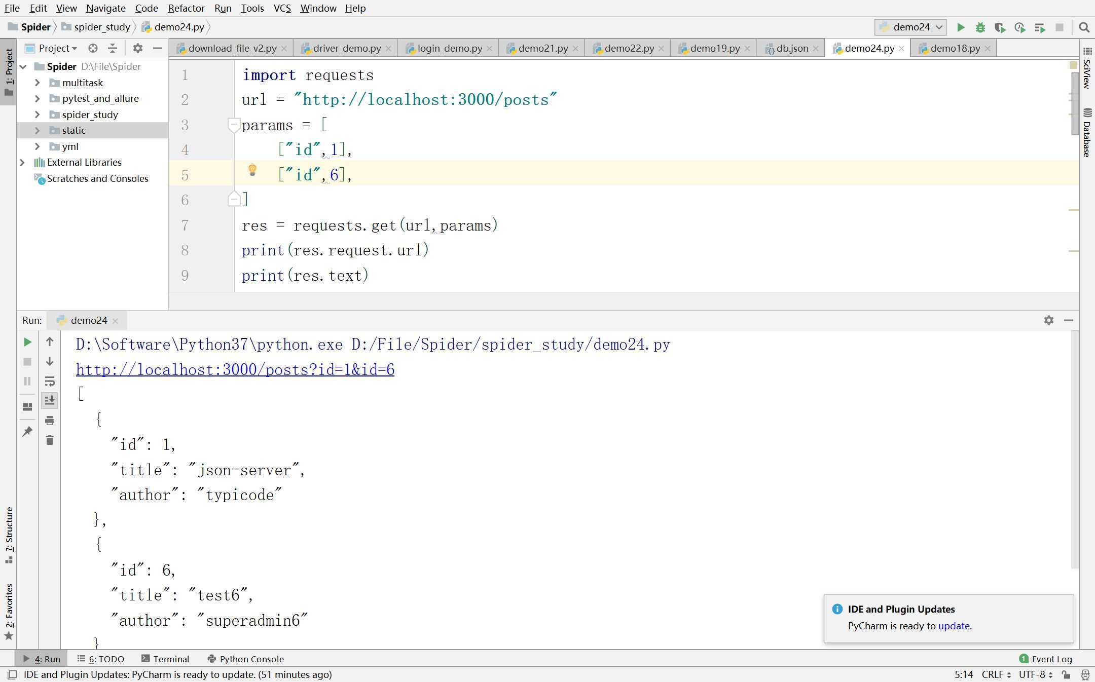Click the down arrow in Run panel
Image resolution: width=1095 pixels, height=682 pixels.
tap(50, 361)
